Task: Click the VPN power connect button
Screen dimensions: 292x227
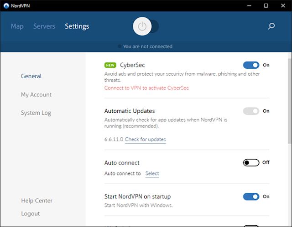Action: click(142, 26)
